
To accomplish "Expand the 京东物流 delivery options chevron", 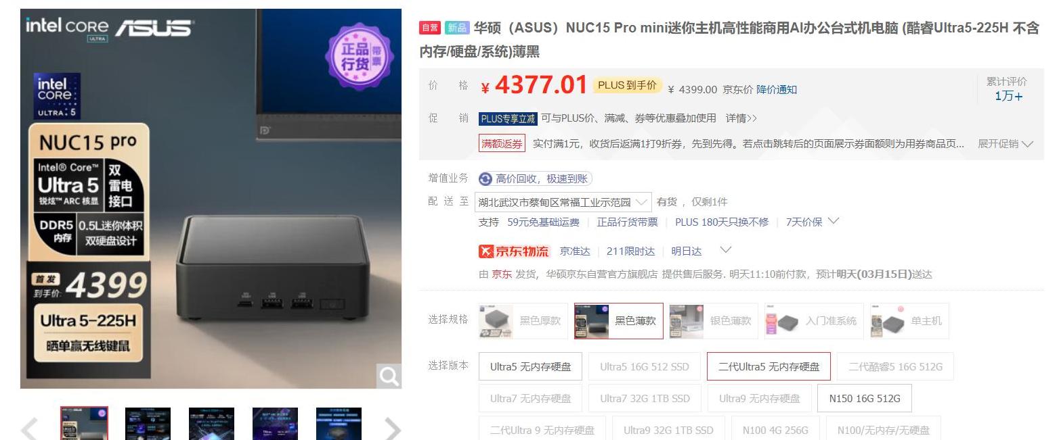I will (725, 250).
